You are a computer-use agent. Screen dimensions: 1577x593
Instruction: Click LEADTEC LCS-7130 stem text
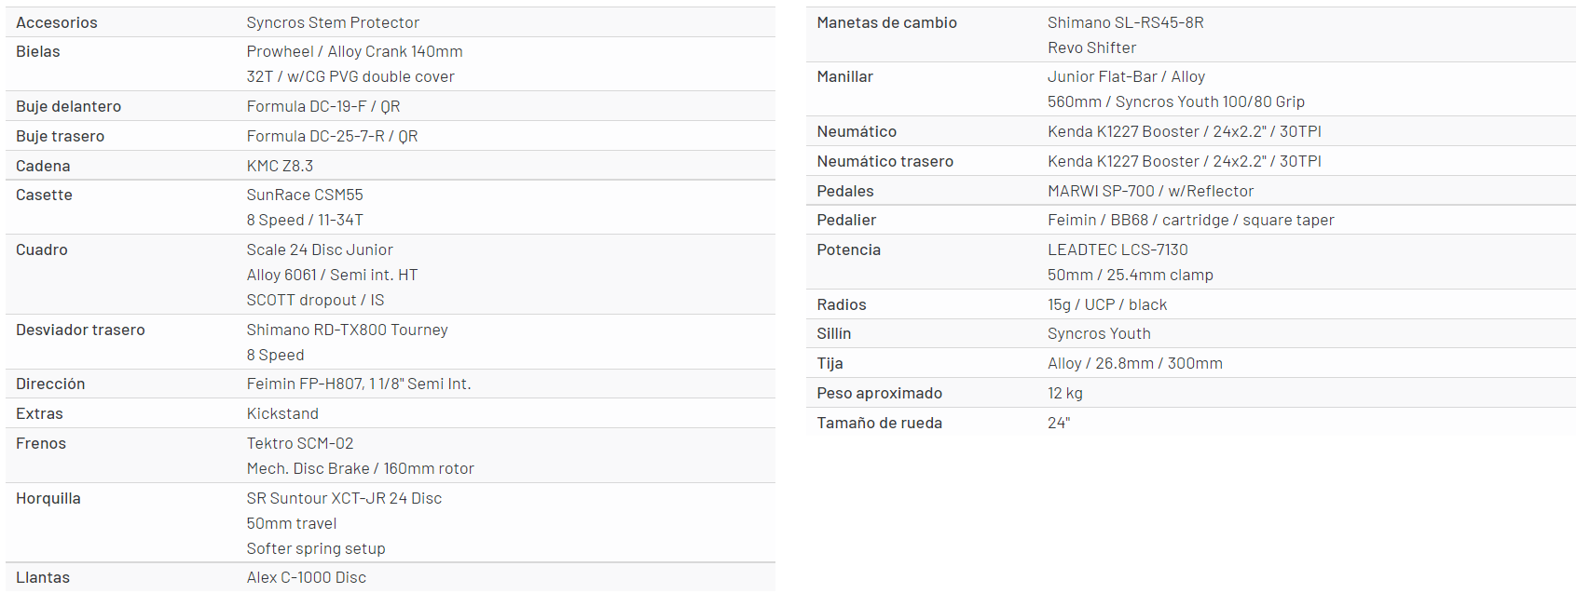pyautogui.click(x=1118, y=249)
